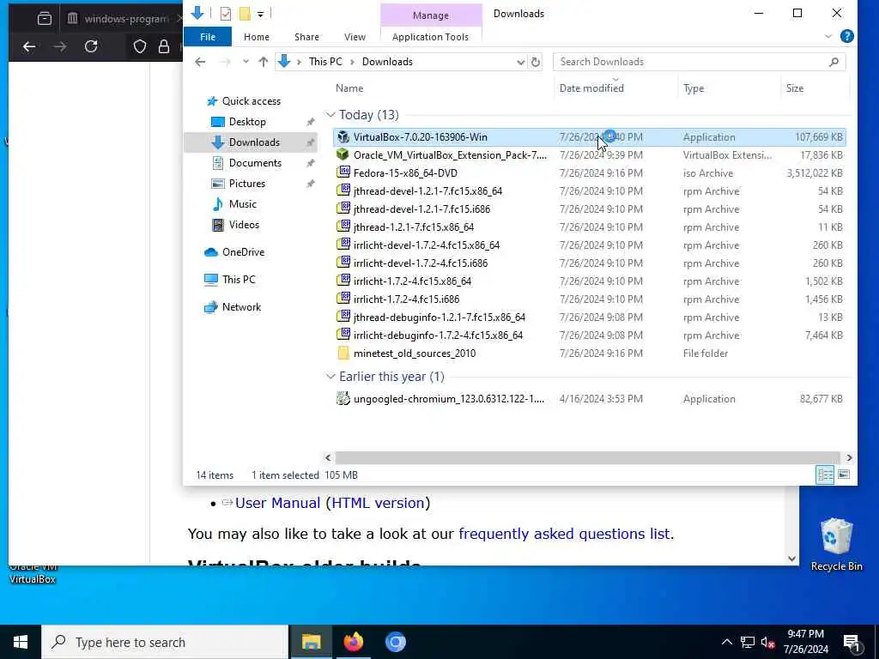Click scroll right arrow of file list
The image size is (879, 659).
(x=849, y=458)
